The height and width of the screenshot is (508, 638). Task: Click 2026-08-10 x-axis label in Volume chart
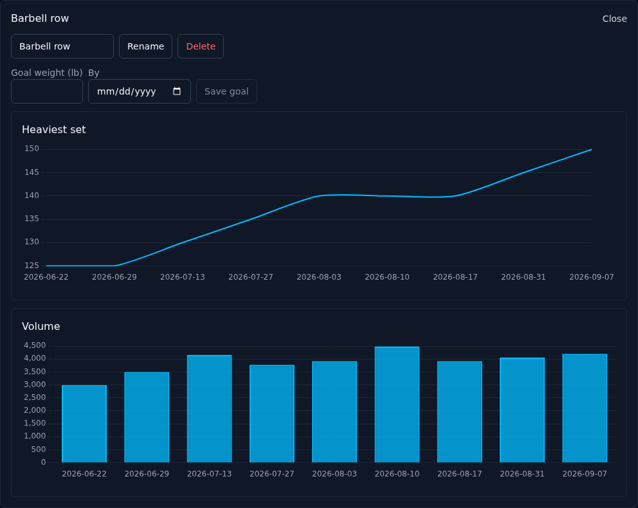[397, 474]
